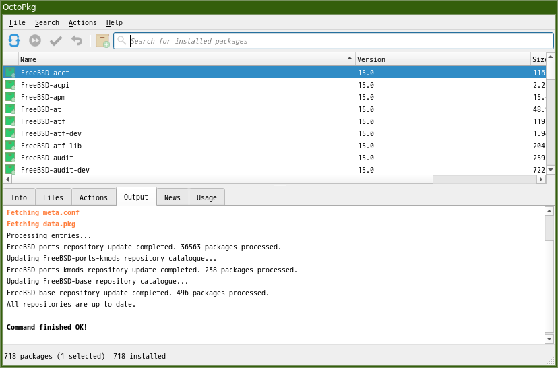This screenshot has height=368, width=558.
Task: Open the Actions menu
Action: point(83,22)
